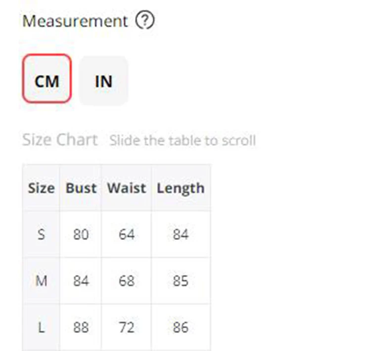
Task: Select the M size row label
Action: point(42,281)
